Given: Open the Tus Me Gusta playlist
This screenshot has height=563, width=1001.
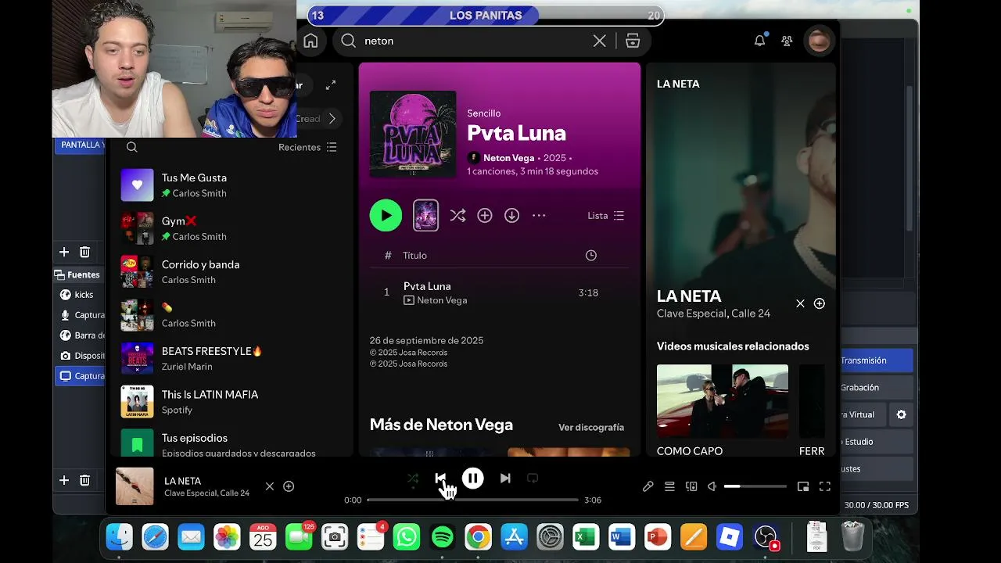Looking at the screenshot, I should (228, 185).
